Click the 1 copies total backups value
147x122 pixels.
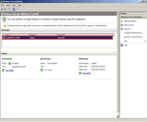(x=93, y=63)
